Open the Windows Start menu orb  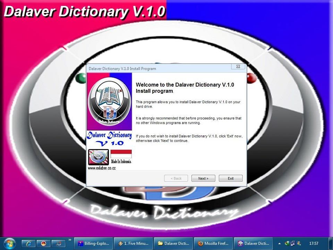(x=9, y=243)
